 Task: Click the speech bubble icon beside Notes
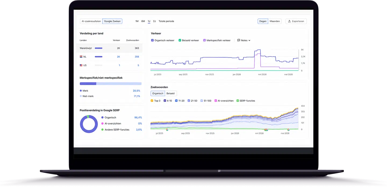pos(239,40)
